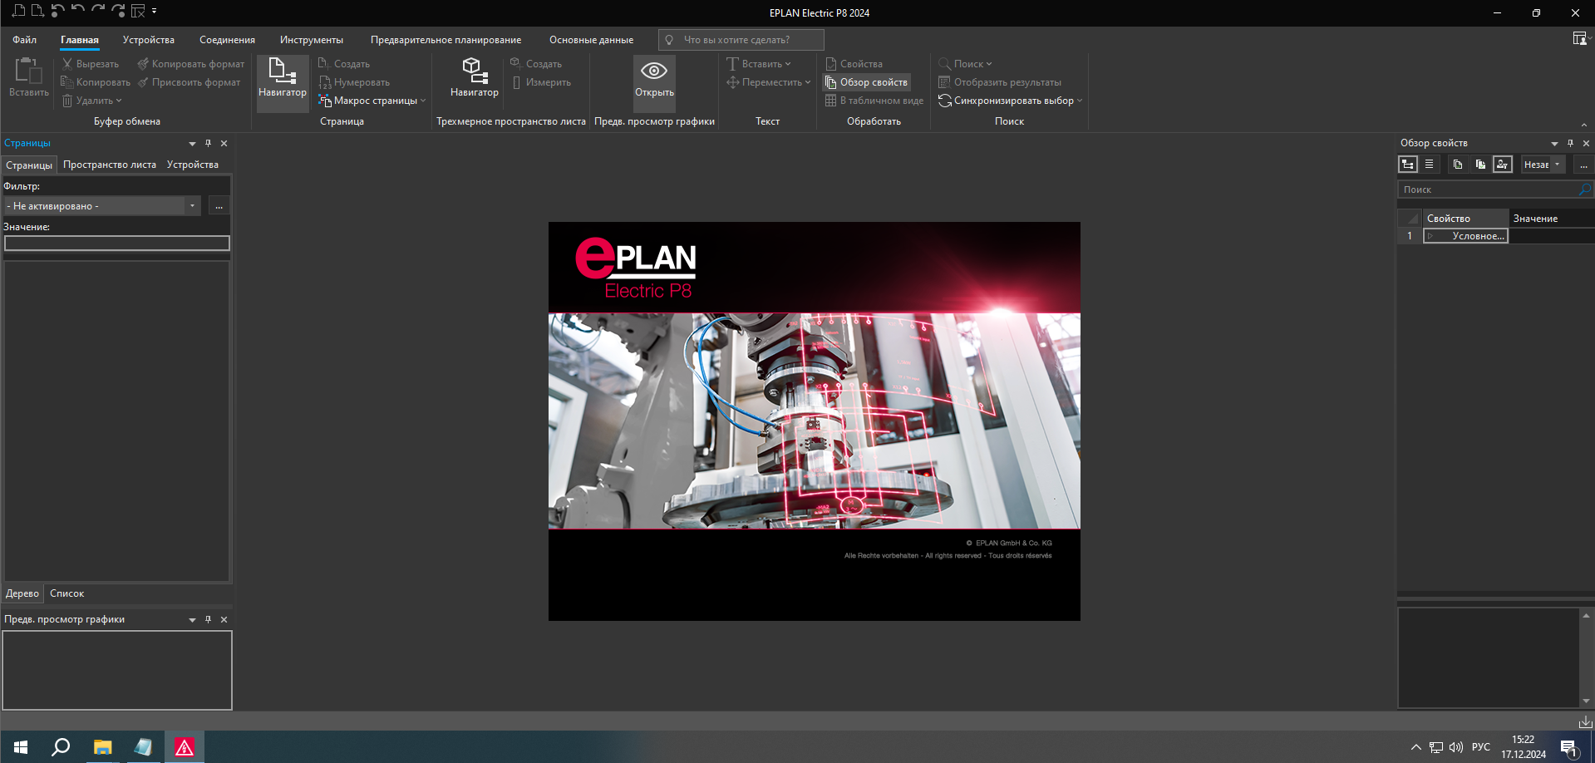Select the Открыть graphics preview tool
This screenshot has width=1595, height=763.
(653, 81)
